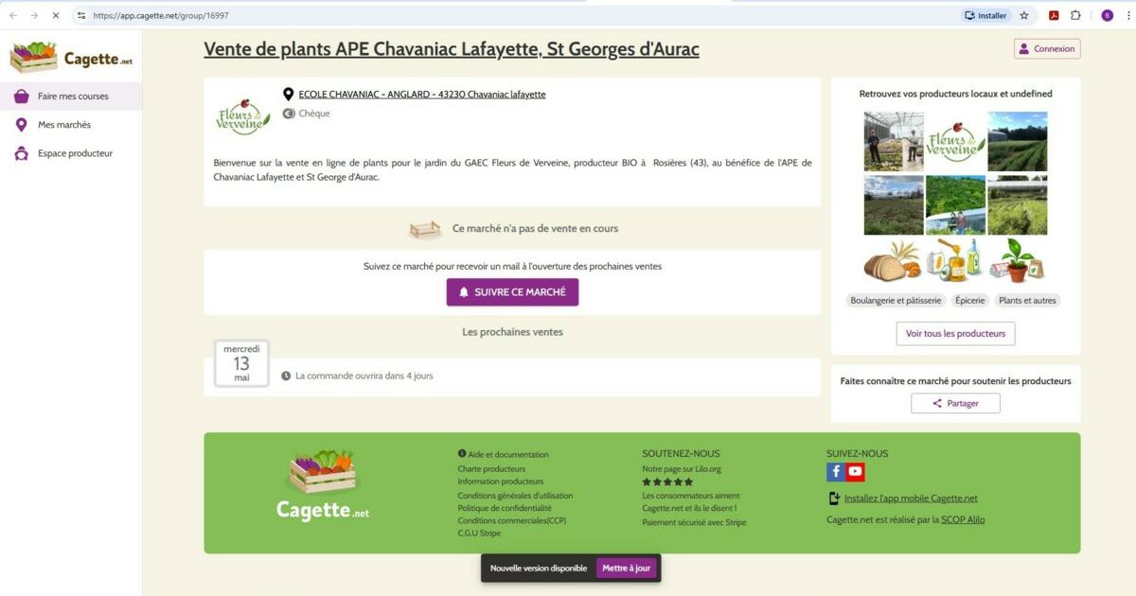Open the YouTube icon in footer
Image resolution: width=1136 pixels, height=596 pixels.
coord(856,471)
